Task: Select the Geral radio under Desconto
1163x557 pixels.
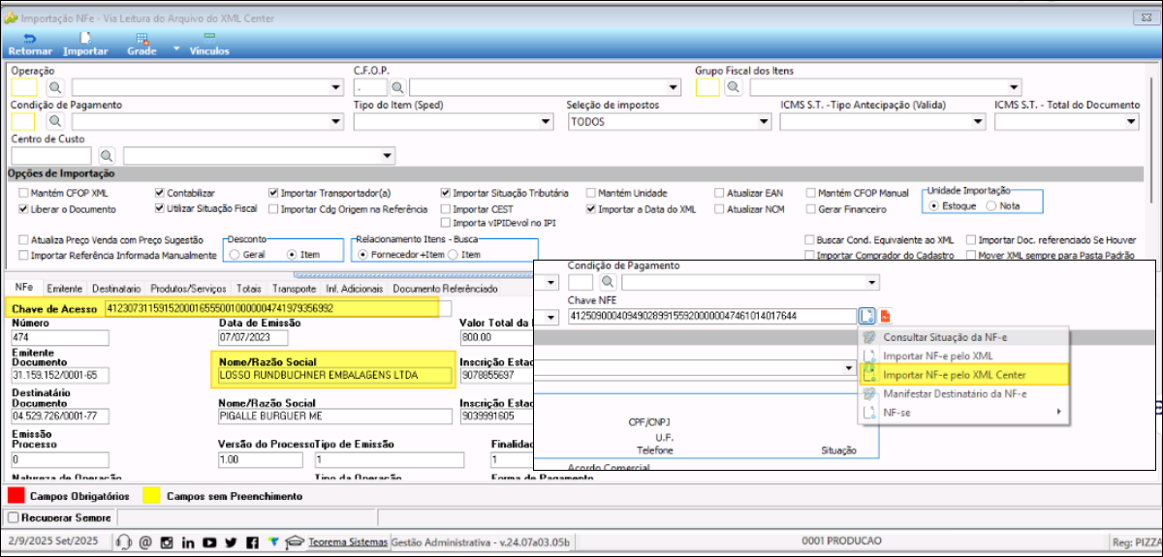Action: (x=236, y=254)
